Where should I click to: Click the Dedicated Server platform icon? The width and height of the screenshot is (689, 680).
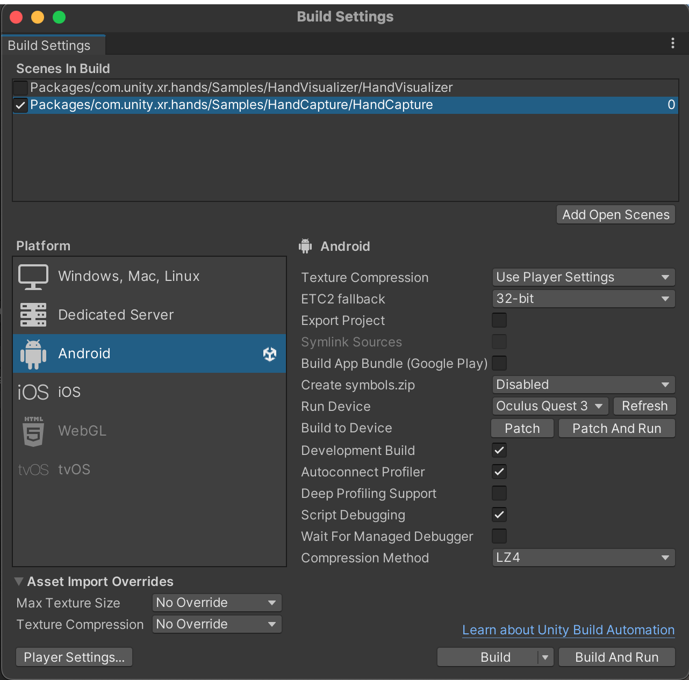[x=33, y=315]
